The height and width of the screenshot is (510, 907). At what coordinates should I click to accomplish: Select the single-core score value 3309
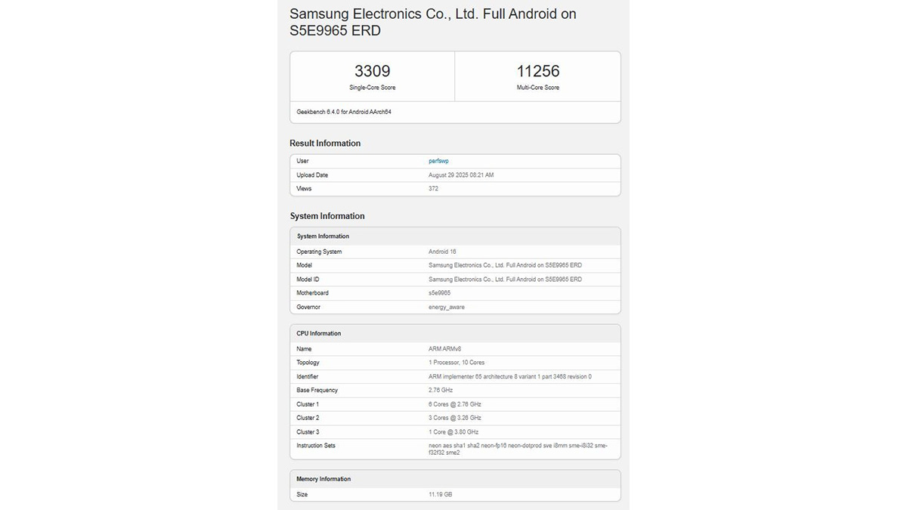click(373, 71)
